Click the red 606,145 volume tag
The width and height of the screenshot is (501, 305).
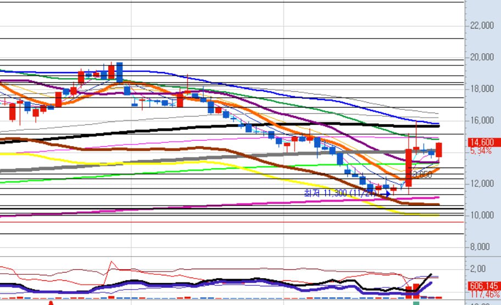point(484,286)
